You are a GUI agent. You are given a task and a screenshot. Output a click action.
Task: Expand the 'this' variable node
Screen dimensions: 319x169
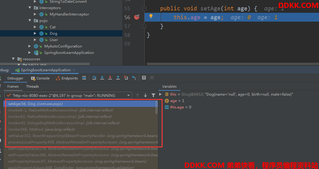point(161,94)
